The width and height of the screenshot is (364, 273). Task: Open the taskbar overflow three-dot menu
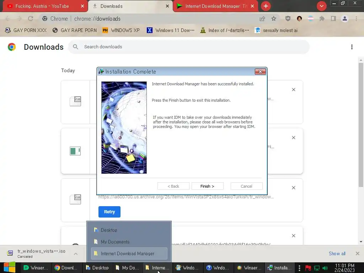click(x=299, y=268)
